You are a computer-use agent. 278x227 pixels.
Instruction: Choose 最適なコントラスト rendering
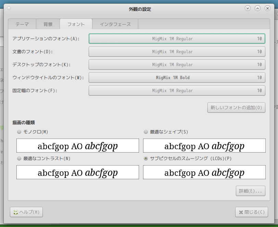point(19,158)
